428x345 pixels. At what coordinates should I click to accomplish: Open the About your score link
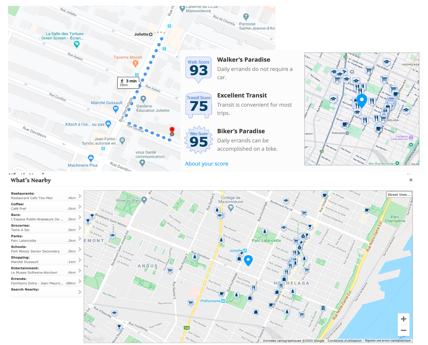tap(207, 164)
